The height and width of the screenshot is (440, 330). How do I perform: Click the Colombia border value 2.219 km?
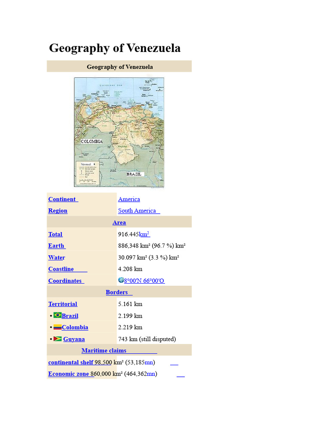[130, 327]
